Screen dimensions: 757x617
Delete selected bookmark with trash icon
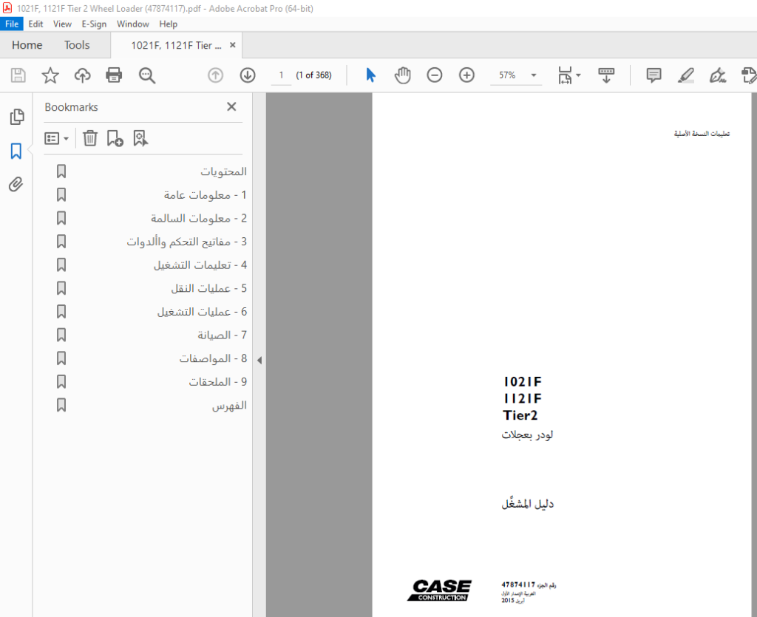89,138
